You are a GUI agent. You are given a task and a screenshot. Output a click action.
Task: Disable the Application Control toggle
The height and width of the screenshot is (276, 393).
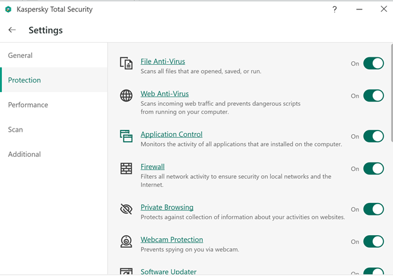(x=373, y=136)
